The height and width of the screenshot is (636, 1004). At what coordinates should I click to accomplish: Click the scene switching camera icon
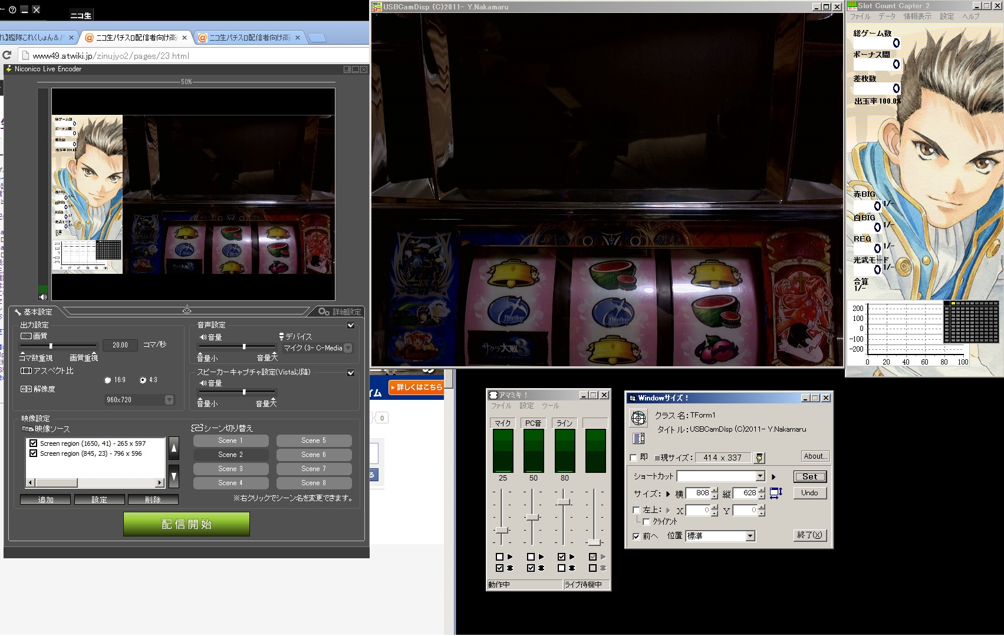pyautogui.click(x=197, y=428)
